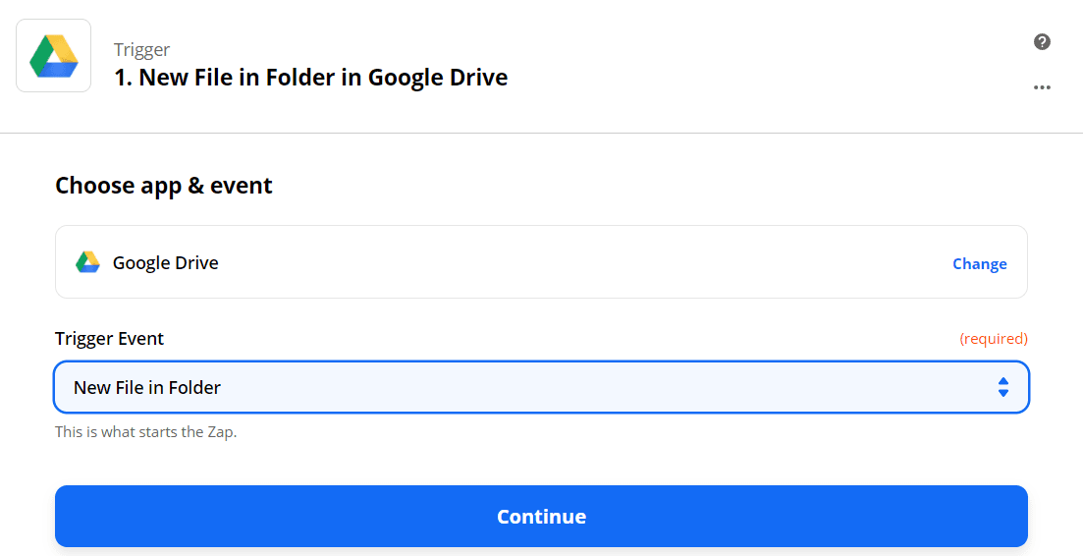Click the 'Trigger Event' field label
The width and height of the screenshot is (1083, 556).
pos(109,338)
